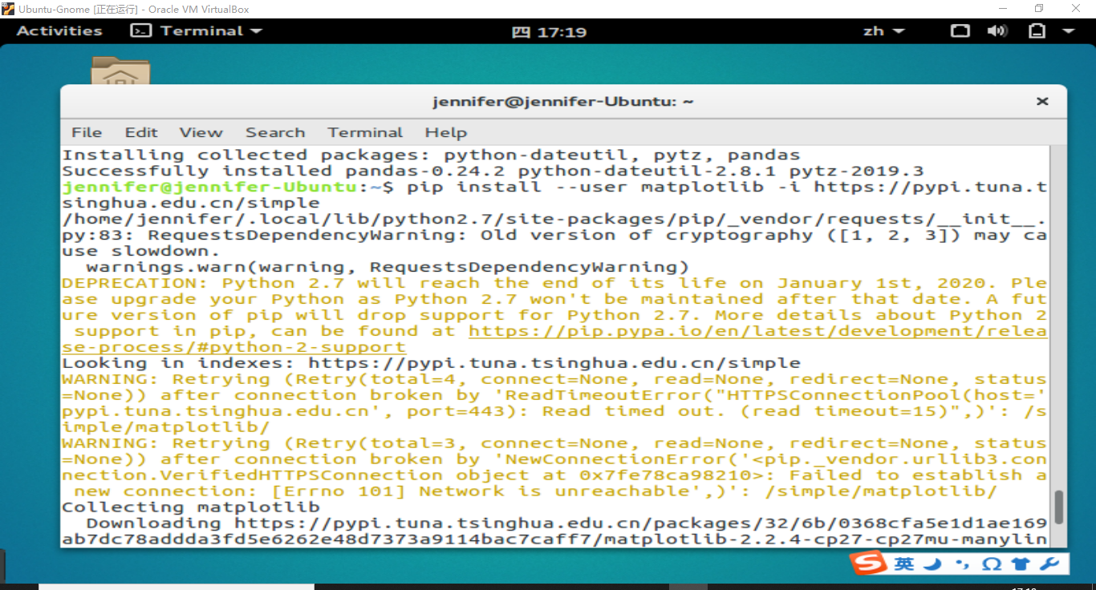
Task: Open the Sogou wrench toolbox icon
Action: point(1049,564)
